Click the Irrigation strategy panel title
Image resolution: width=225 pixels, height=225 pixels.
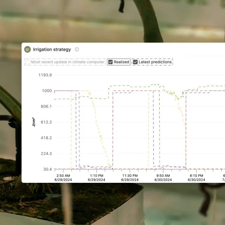pyautogui.click(x=52, y=50)
